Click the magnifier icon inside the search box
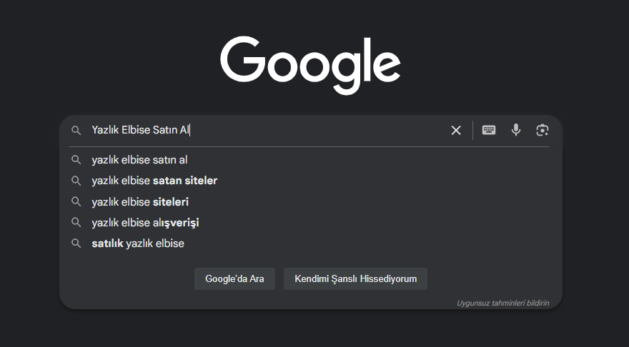 [x=76, y=130]
